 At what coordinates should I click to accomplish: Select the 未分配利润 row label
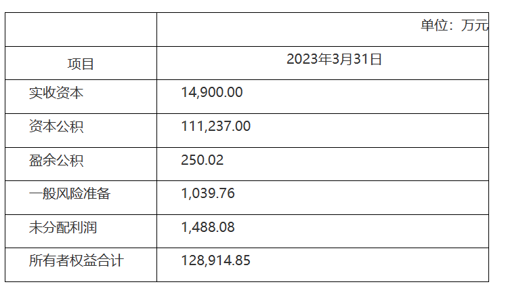(63, 227)
